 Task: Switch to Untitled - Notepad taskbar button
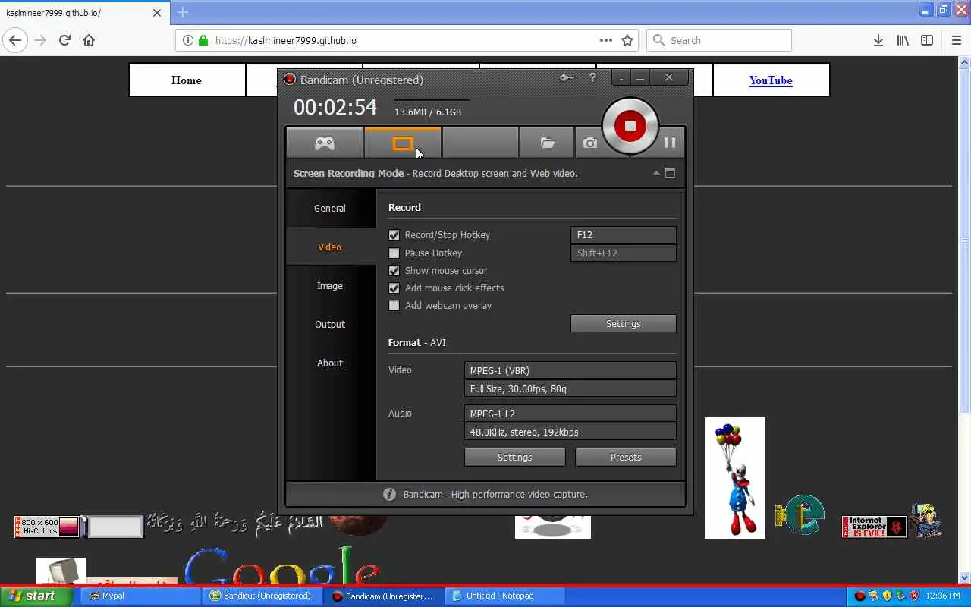pos(504,596)
